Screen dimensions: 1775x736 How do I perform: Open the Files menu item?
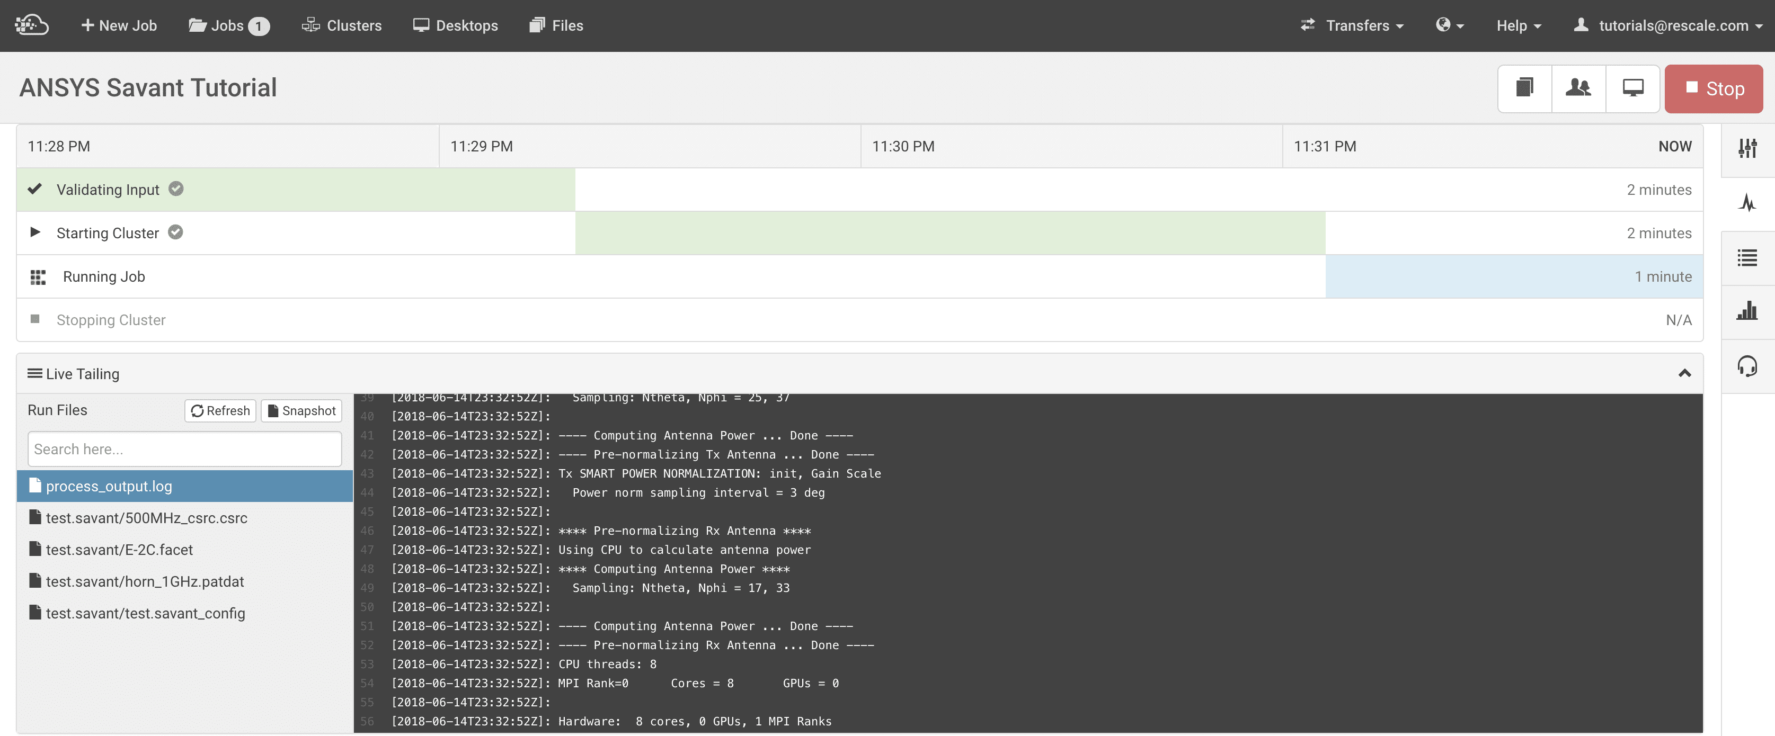(x=556, y=25)
